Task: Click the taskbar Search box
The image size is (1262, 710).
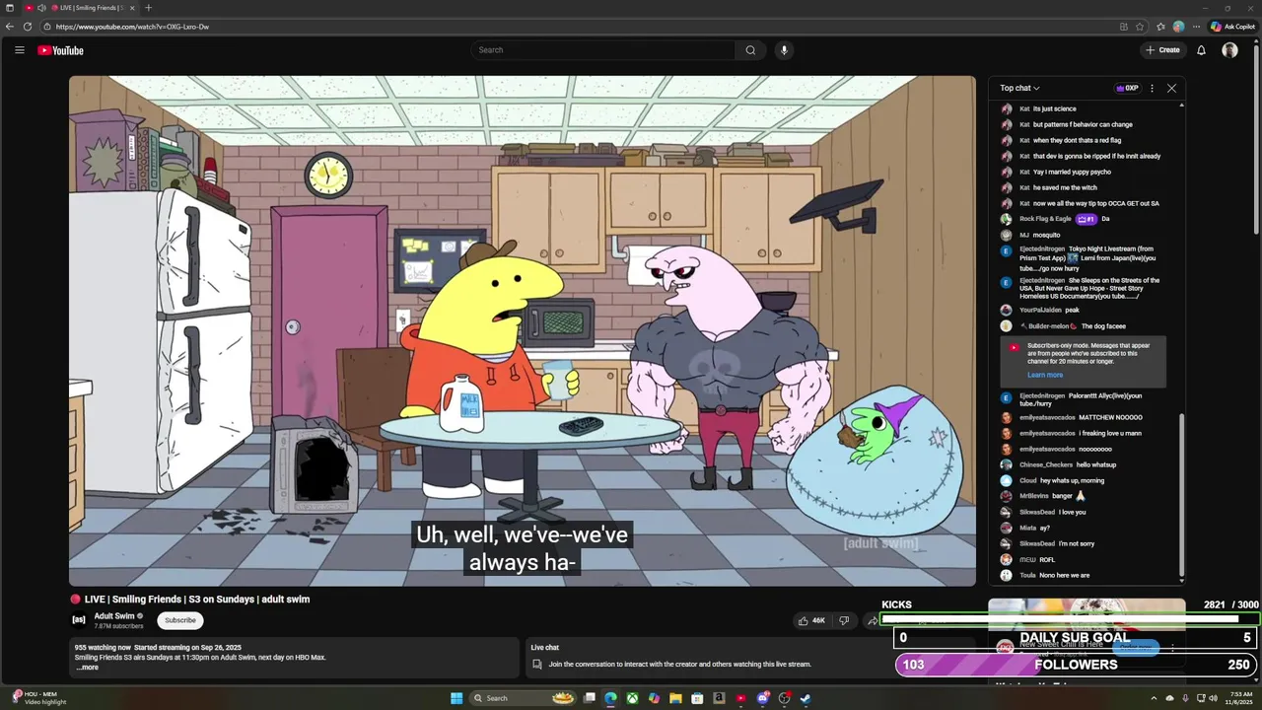Action: [x=523, y=698]
